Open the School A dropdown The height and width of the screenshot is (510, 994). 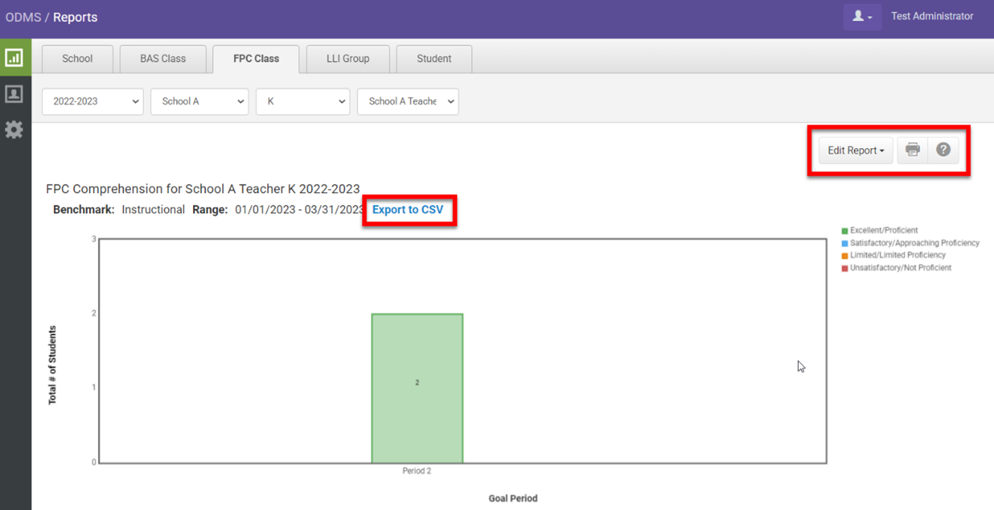tap(200, 102)
